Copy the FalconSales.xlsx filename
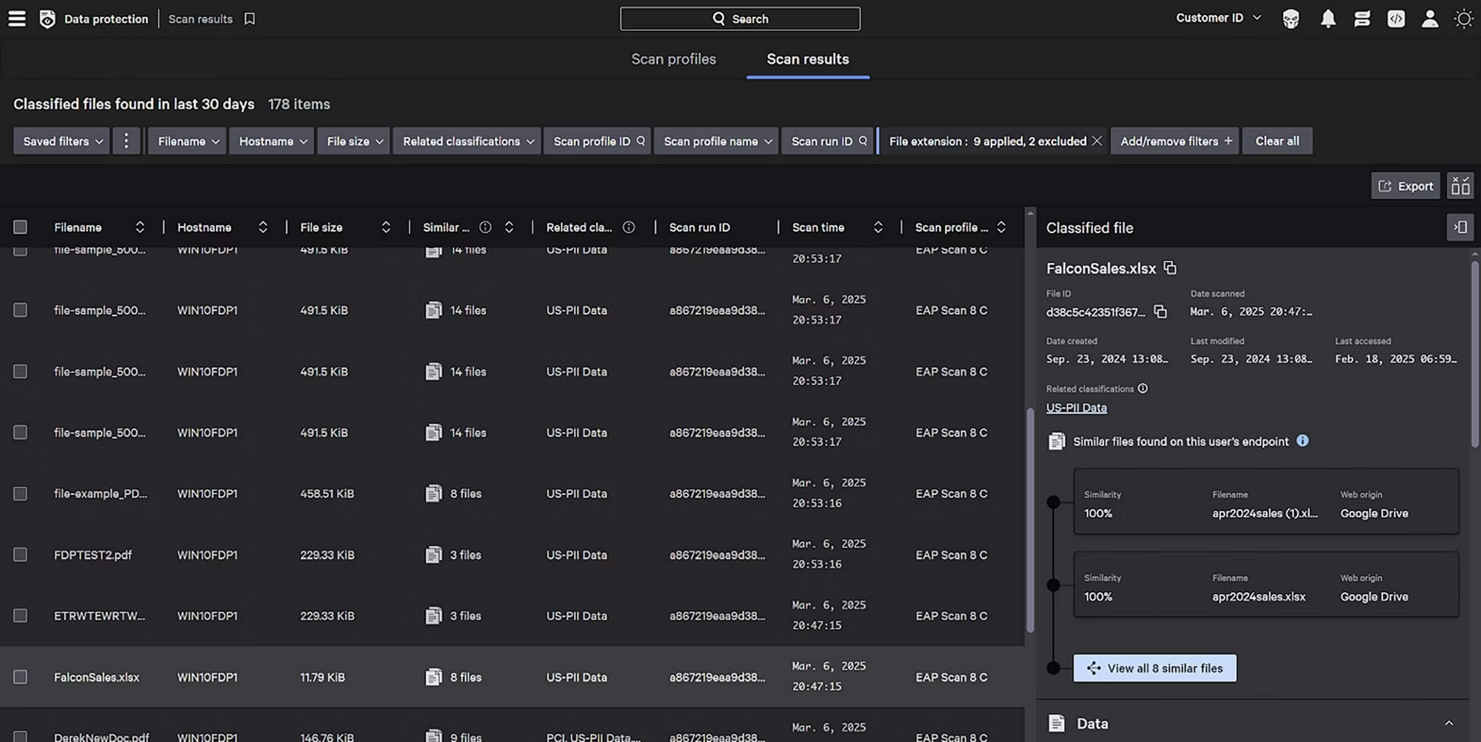Viewport: 1481px width, 742px height. 1170,268
